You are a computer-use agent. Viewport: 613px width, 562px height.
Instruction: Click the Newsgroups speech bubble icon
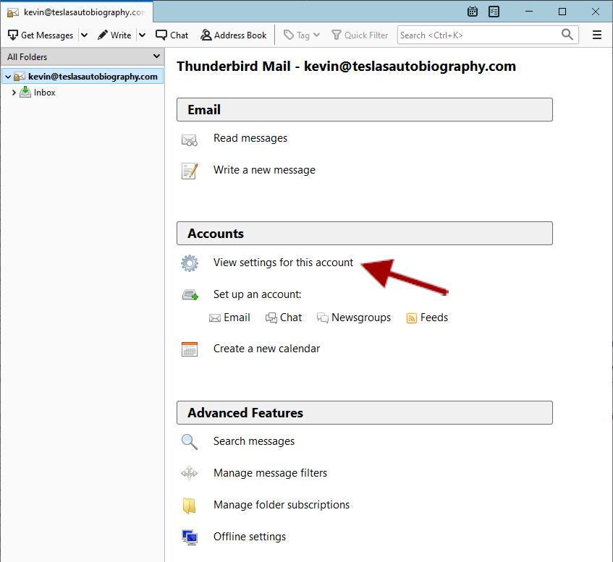323,318
